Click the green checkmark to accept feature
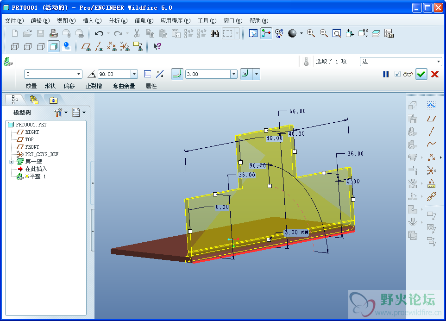 click(x=421, y=74)
